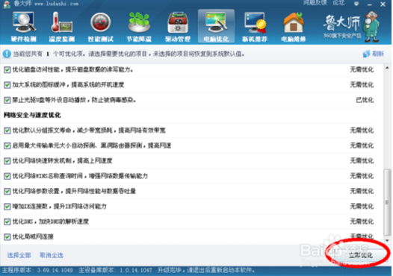Click 取消全选 to deselect all

[52, 255]
